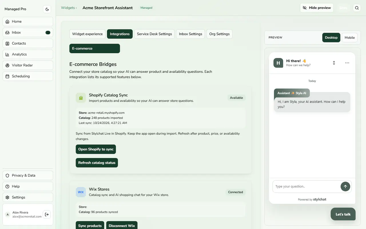
Task: Select the E-commerce sub-tab
Action: 95,48
